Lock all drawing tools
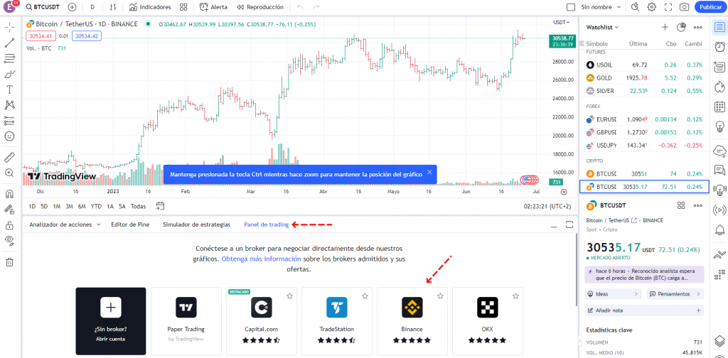Viewport: 728px width, 358px height. [x=10, y=225]
